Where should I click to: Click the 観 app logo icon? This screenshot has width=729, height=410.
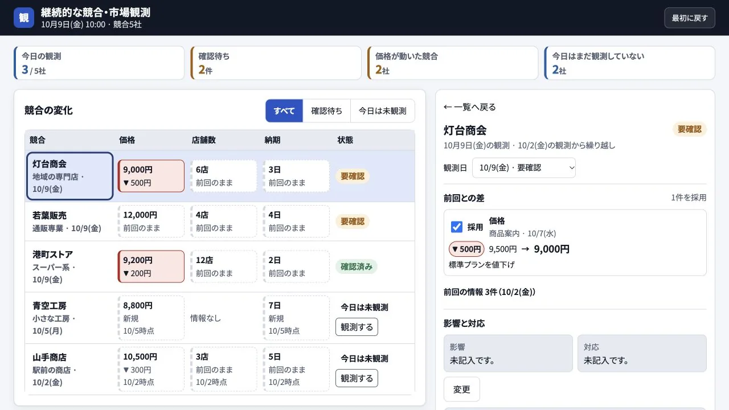(x=24, y=18)
